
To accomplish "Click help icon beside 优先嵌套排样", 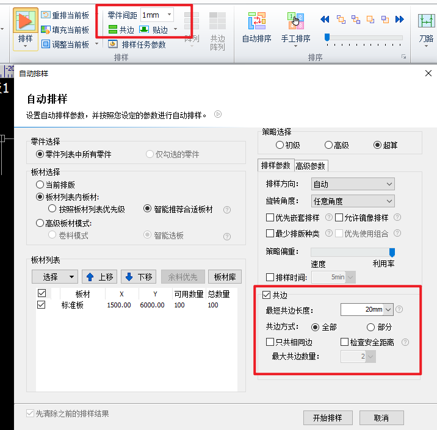I will tap(329, 217).
